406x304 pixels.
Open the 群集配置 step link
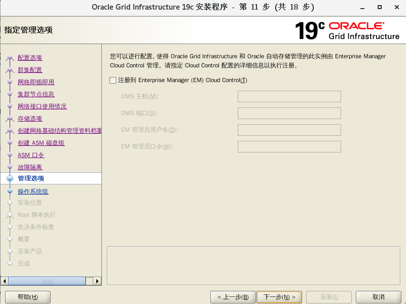(x=30, y=70)
